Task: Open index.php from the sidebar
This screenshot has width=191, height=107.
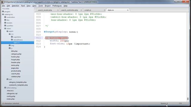Action: click(x=10, y=99)
